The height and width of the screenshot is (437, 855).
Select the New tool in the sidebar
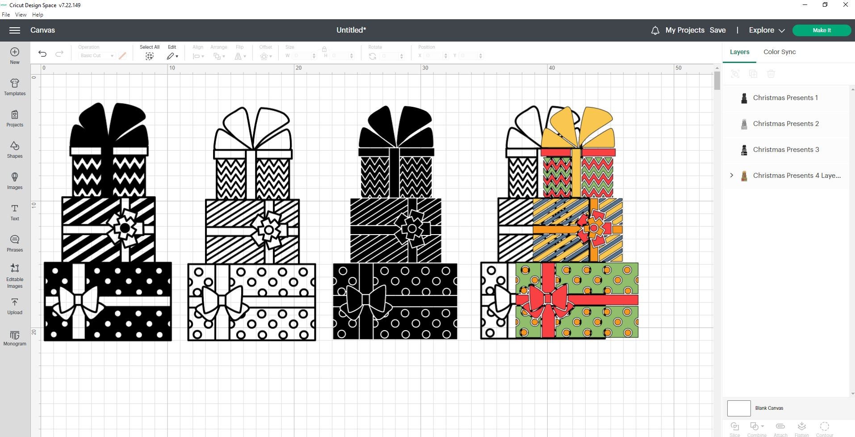pyautogui.click(x=14, y=55)
